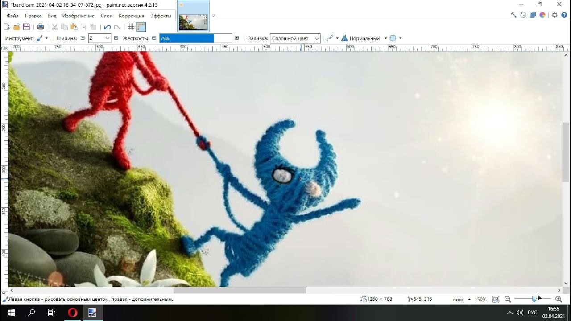Open the Заливка fill style dropdown
Screen dimensions: 571x321
click(x=295, y=38)
